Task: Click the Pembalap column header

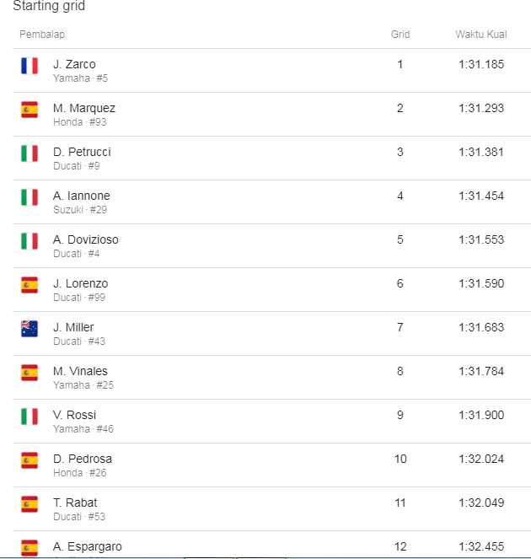Action: pos(42,35)
